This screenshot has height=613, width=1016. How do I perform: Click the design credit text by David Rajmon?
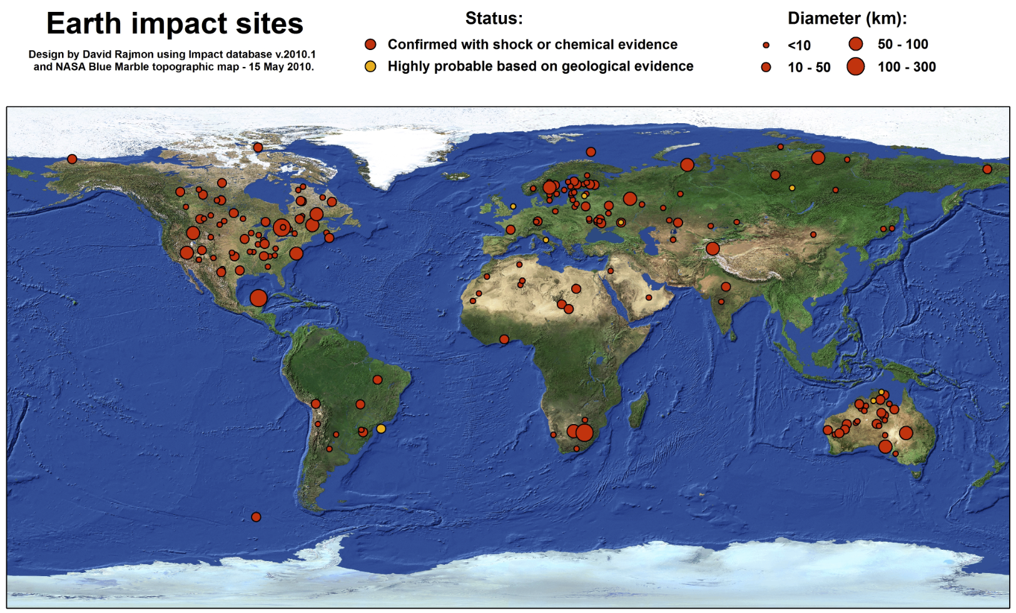tap(173, 61)
